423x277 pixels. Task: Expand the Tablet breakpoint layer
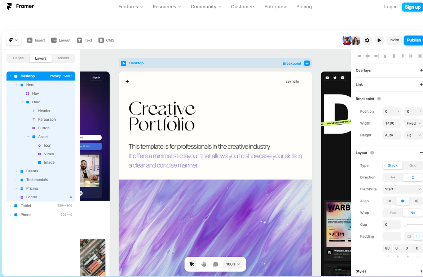[10, 206]
